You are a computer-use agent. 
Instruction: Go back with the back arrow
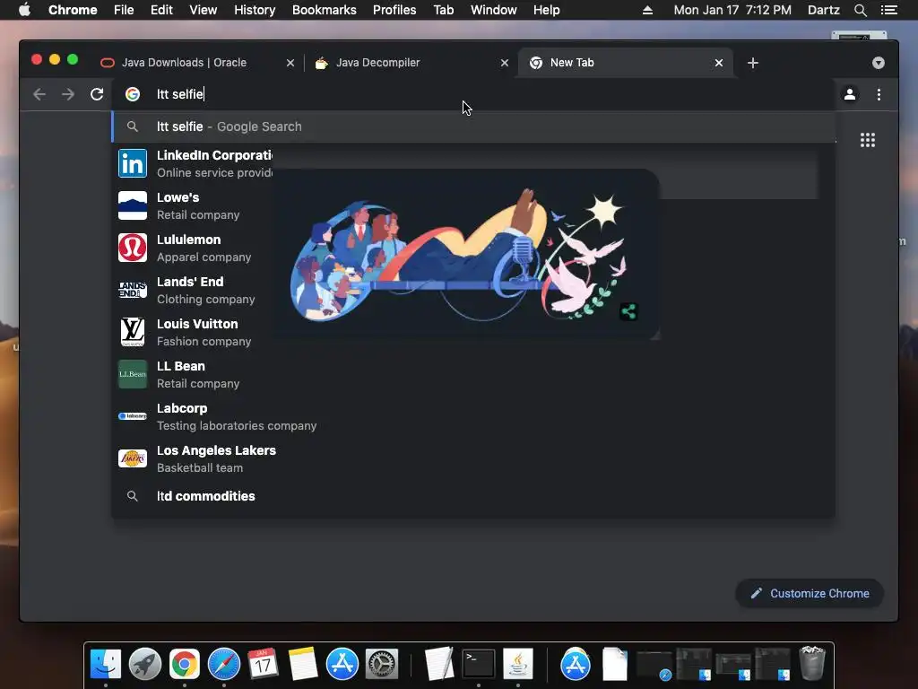click(x=39, y=94)
